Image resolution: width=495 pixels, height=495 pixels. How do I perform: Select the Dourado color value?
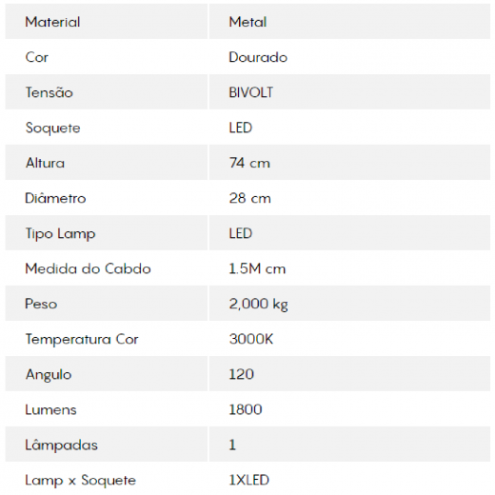coord(258,57)
